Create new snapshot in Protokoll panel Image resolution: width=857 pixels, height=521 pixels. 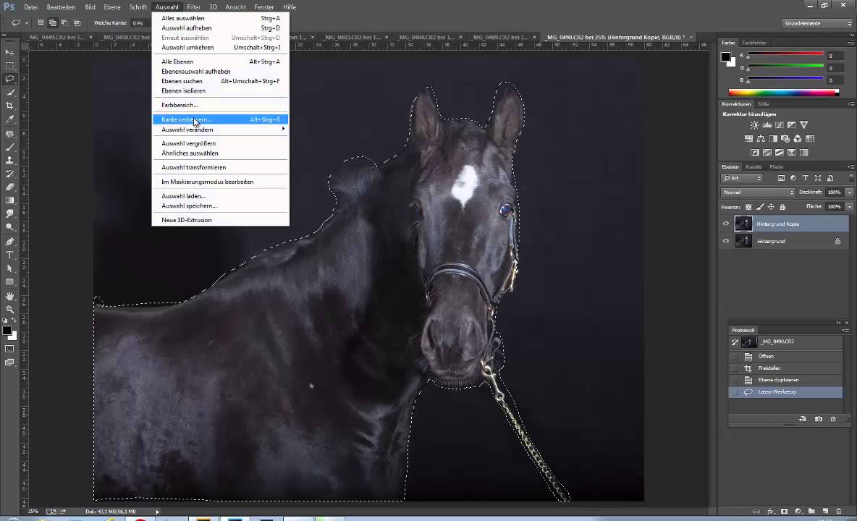(819, 419)
